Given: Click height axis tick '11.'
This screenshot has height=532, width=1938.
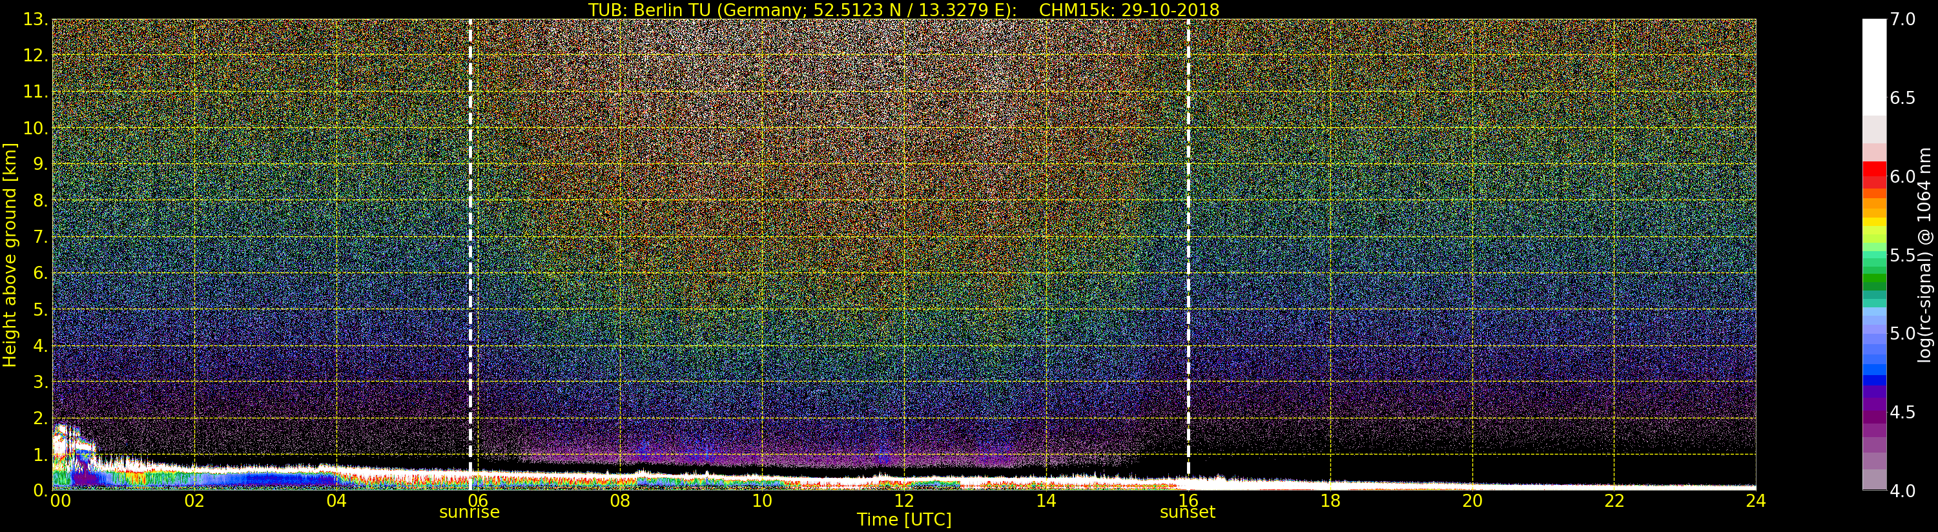Looking at the screenshot, I should point(36,92).
